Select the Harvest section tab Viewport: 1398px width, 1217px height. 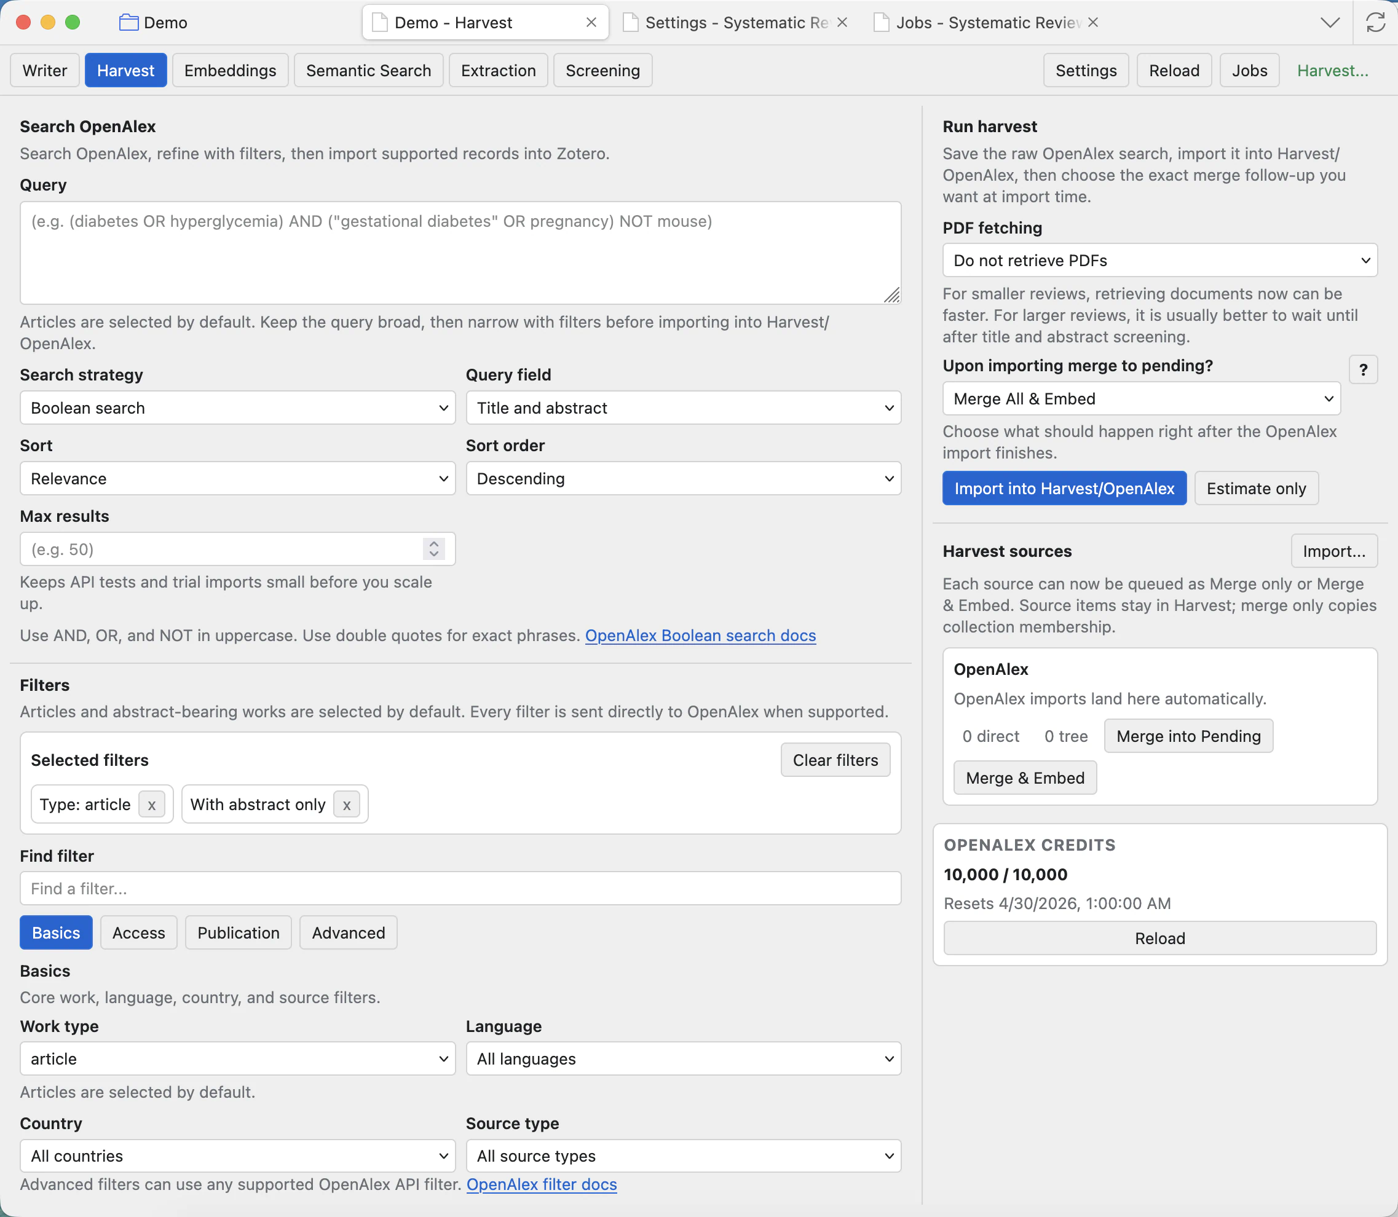click(x=125, y=71)
